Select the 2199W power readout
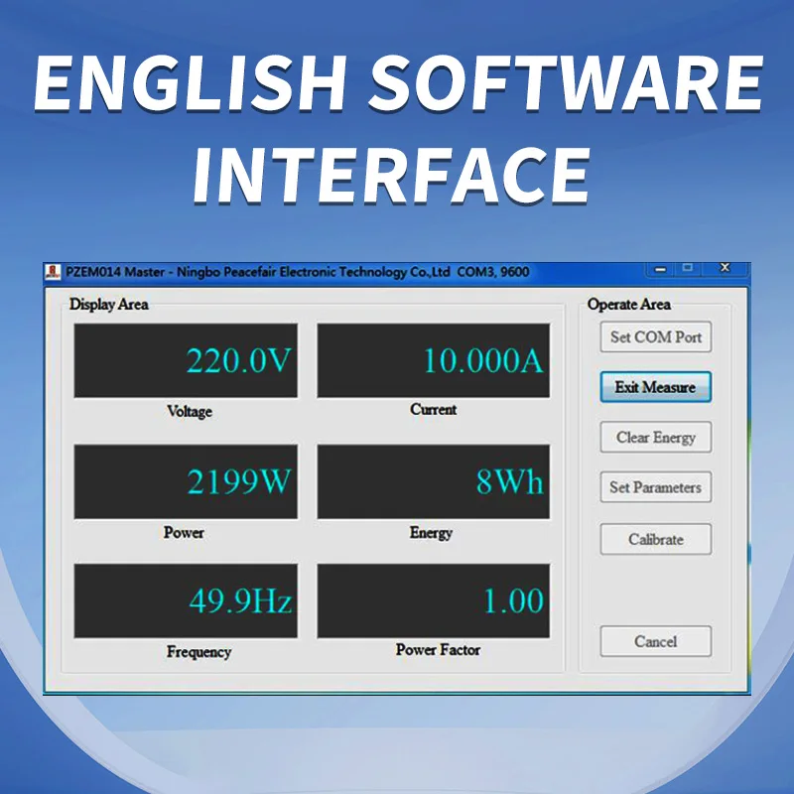Viewport: 794px width, 794px height. [x=186, y=481]
